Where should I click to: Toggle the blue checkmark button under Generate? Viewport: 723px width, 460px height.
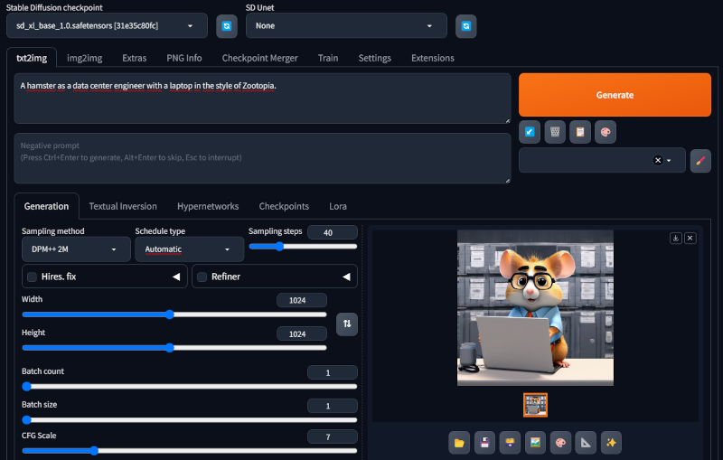(x=530, y=132)
